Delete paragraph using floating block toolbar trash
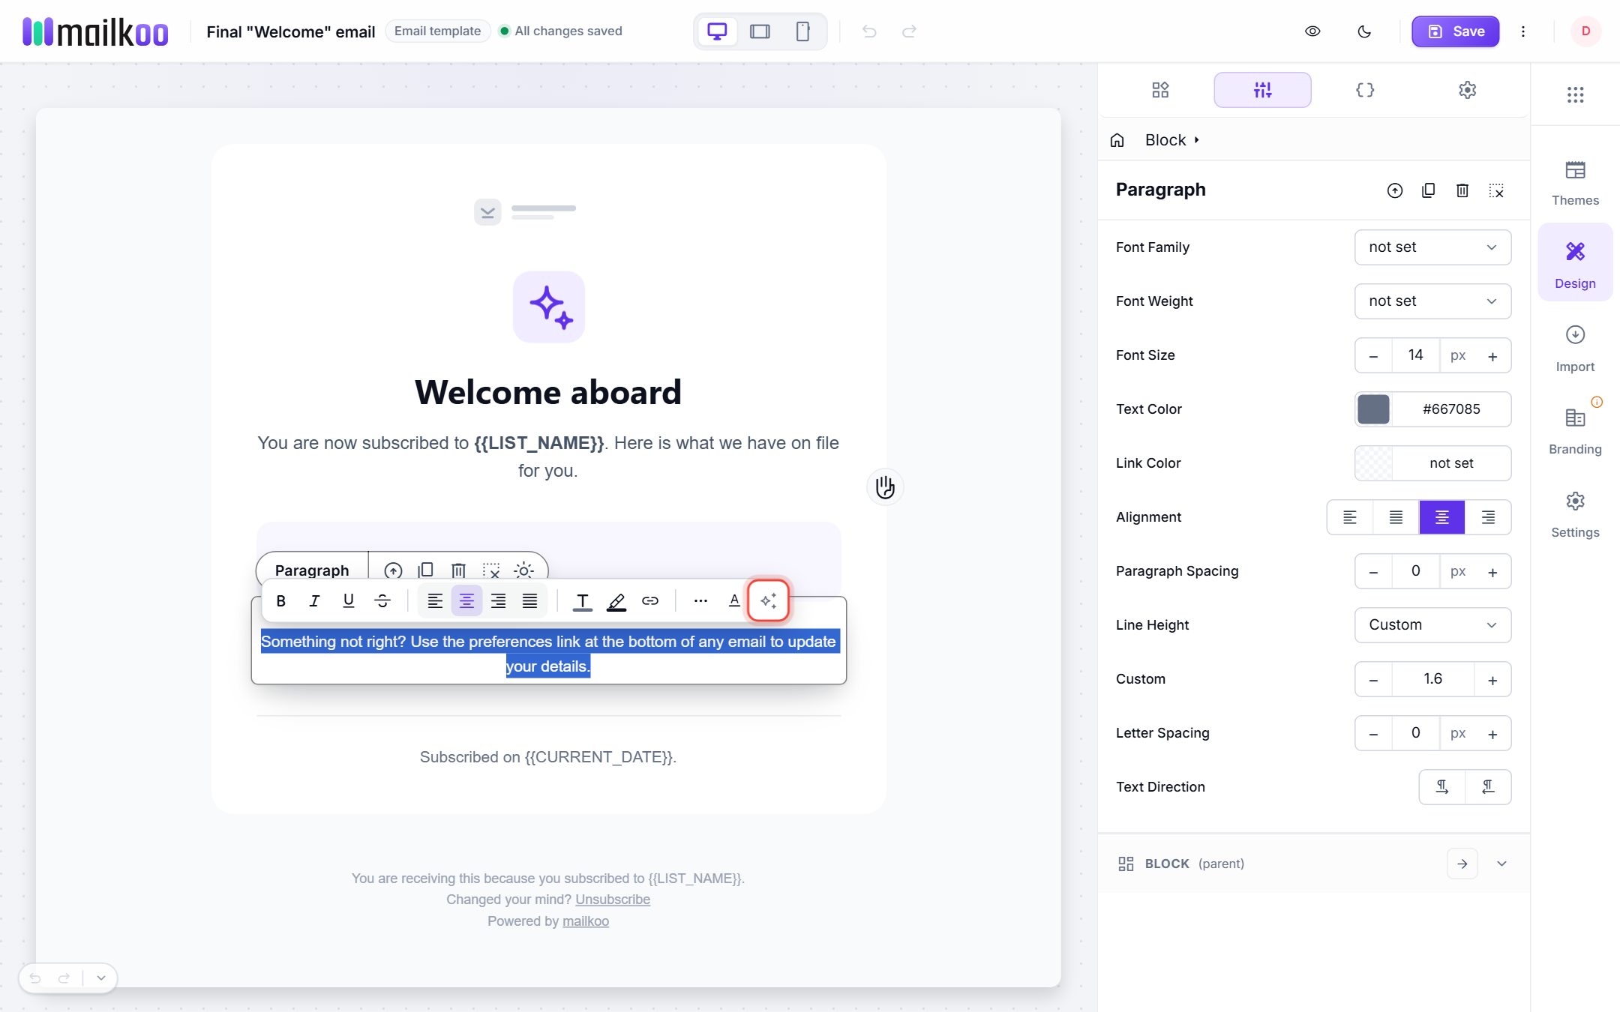 pyautogui.click(x=458, y=570)
